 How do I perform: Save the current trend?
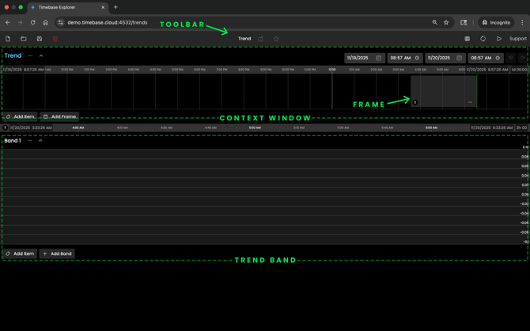click(40, 39)
